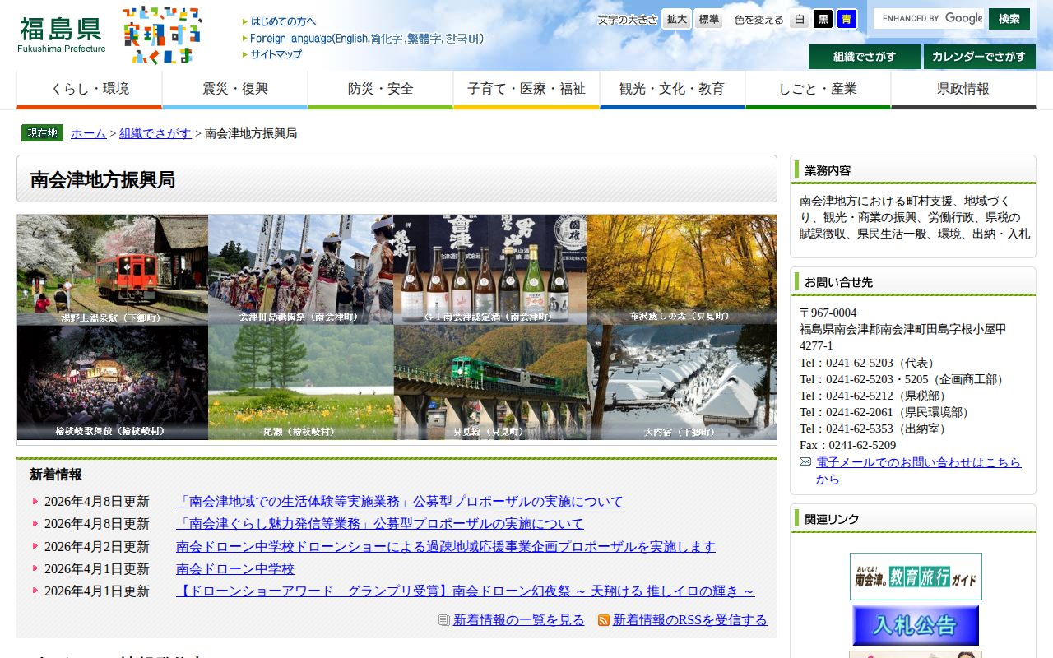Click 2026年4月2日更新 date text
Screen dimensions: 1053x658
point(97,547)
